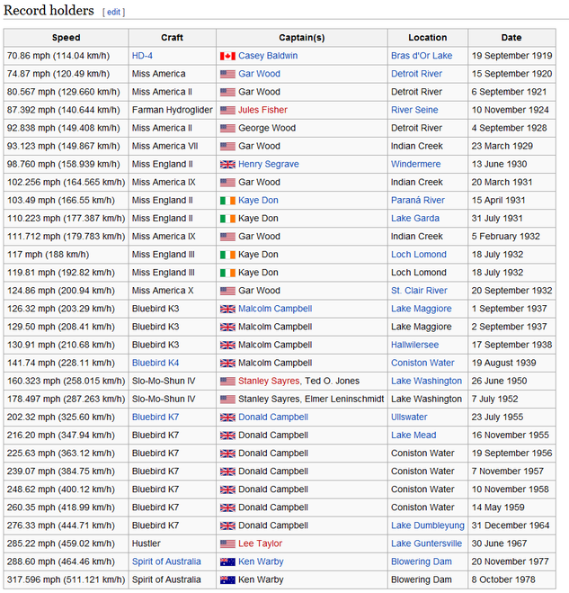Click the Craft column header
The width and height of the screenshot is (569, 593).
173,38
